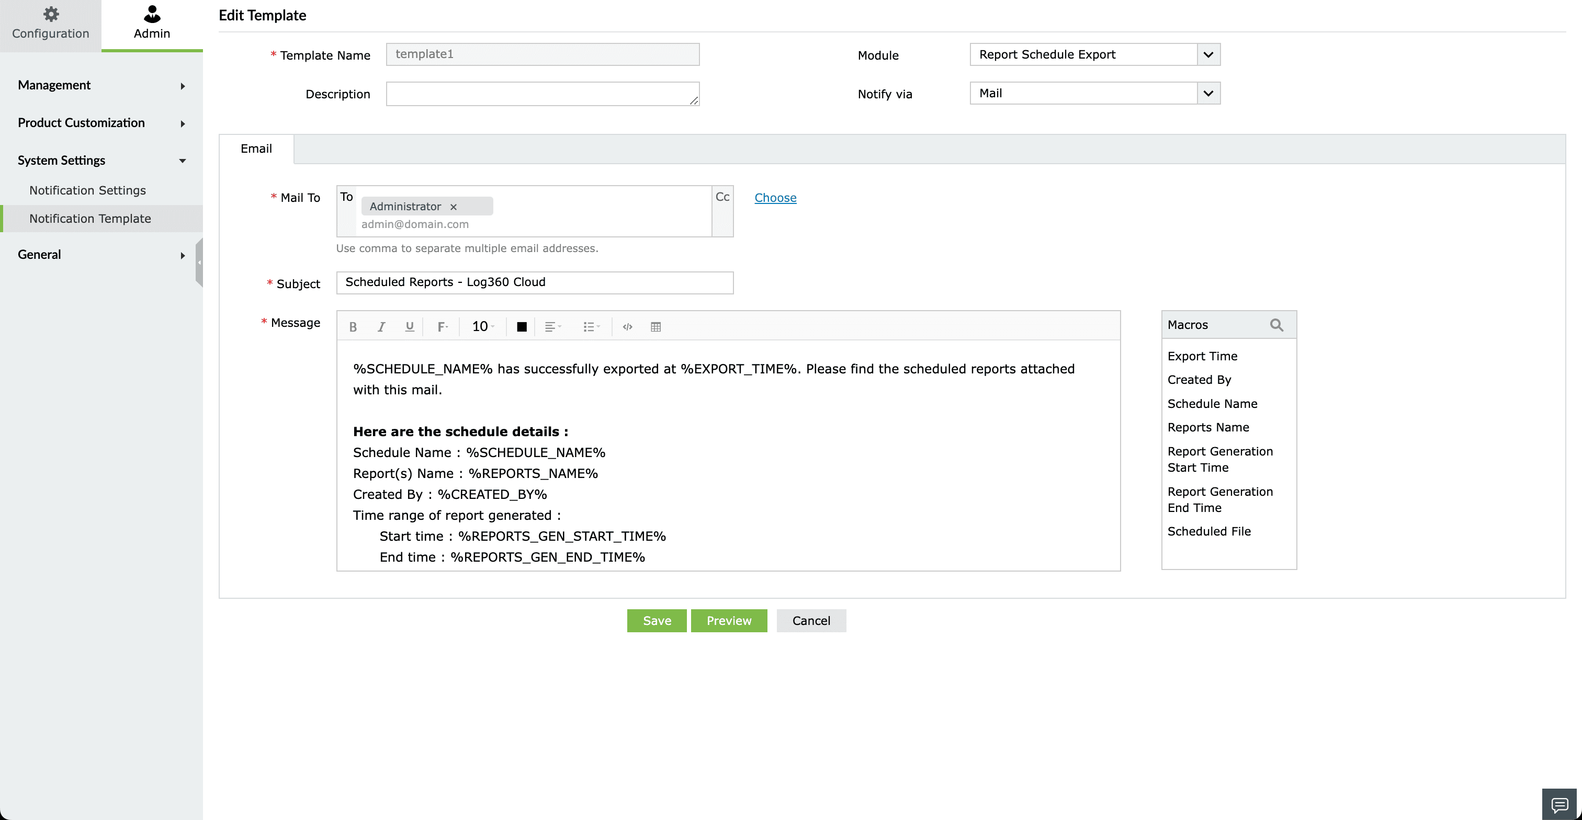Open the Module dropdown
Screen dimensions: 1582x820
point(1207,54)
